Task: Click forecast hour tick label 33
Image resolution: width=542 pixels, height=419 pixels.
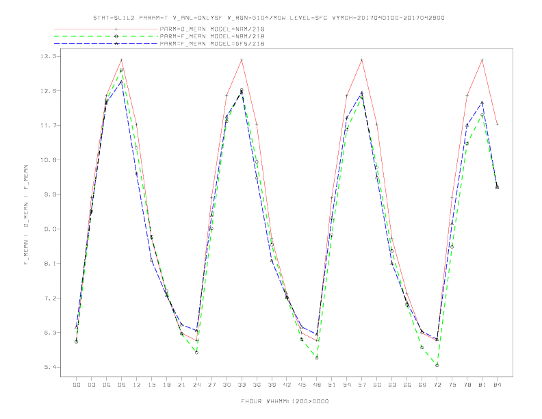Action: click(x=242, y=385)
